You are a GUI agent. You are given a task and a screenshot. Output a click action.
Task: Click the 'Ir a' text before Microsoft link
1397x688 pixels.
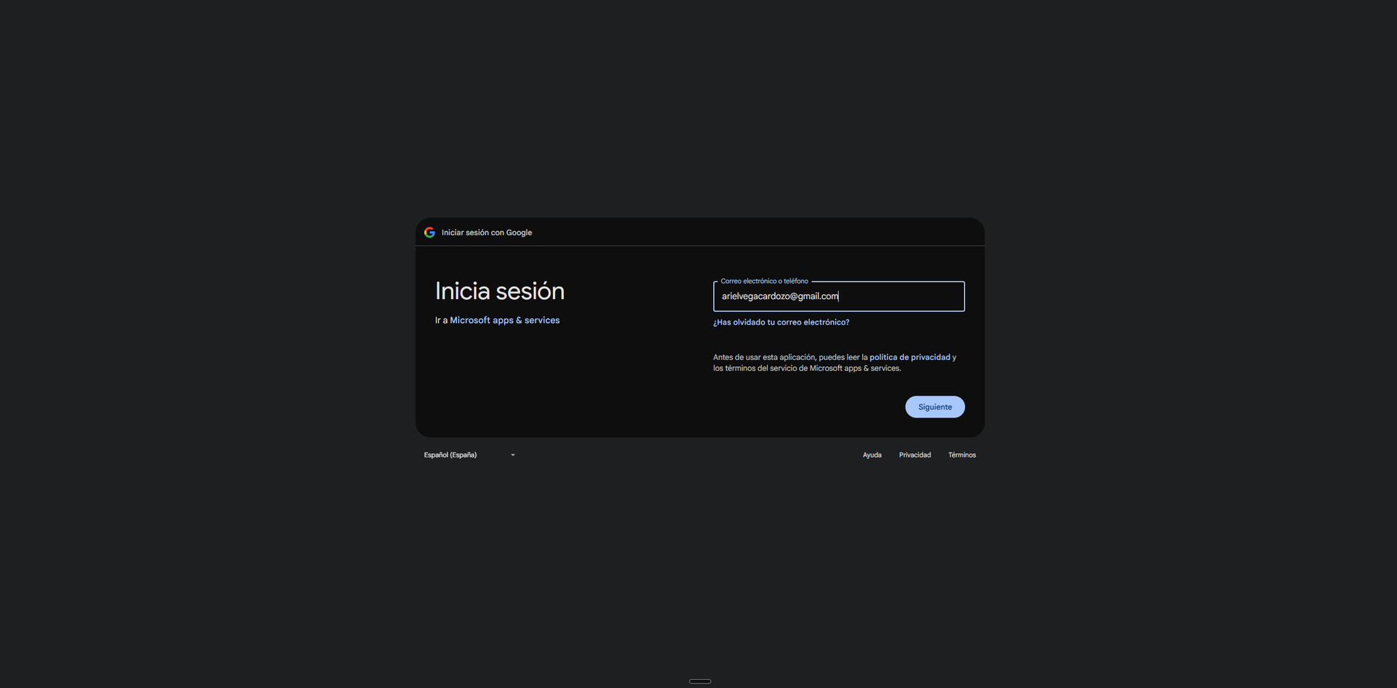point(441,320)
